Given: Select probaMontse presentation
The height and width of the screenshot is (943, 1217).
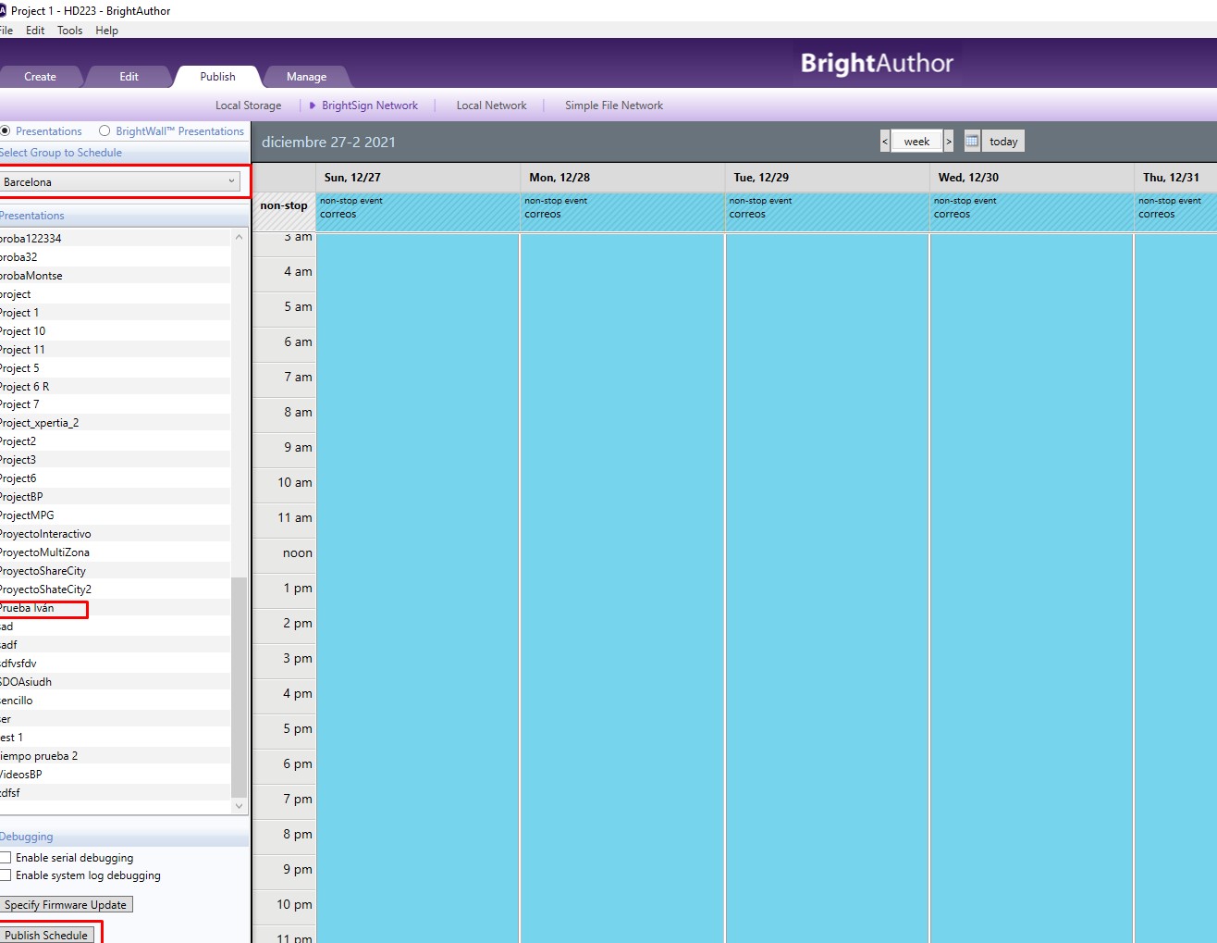Looking at the screenshot, I should [x=115, y=276].
